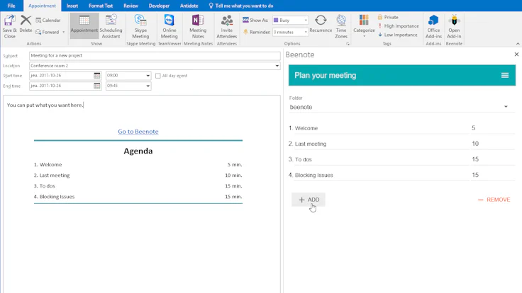Click the Forward envelope icon
This screenshot has width=522, height=293.
pos(38,32)
